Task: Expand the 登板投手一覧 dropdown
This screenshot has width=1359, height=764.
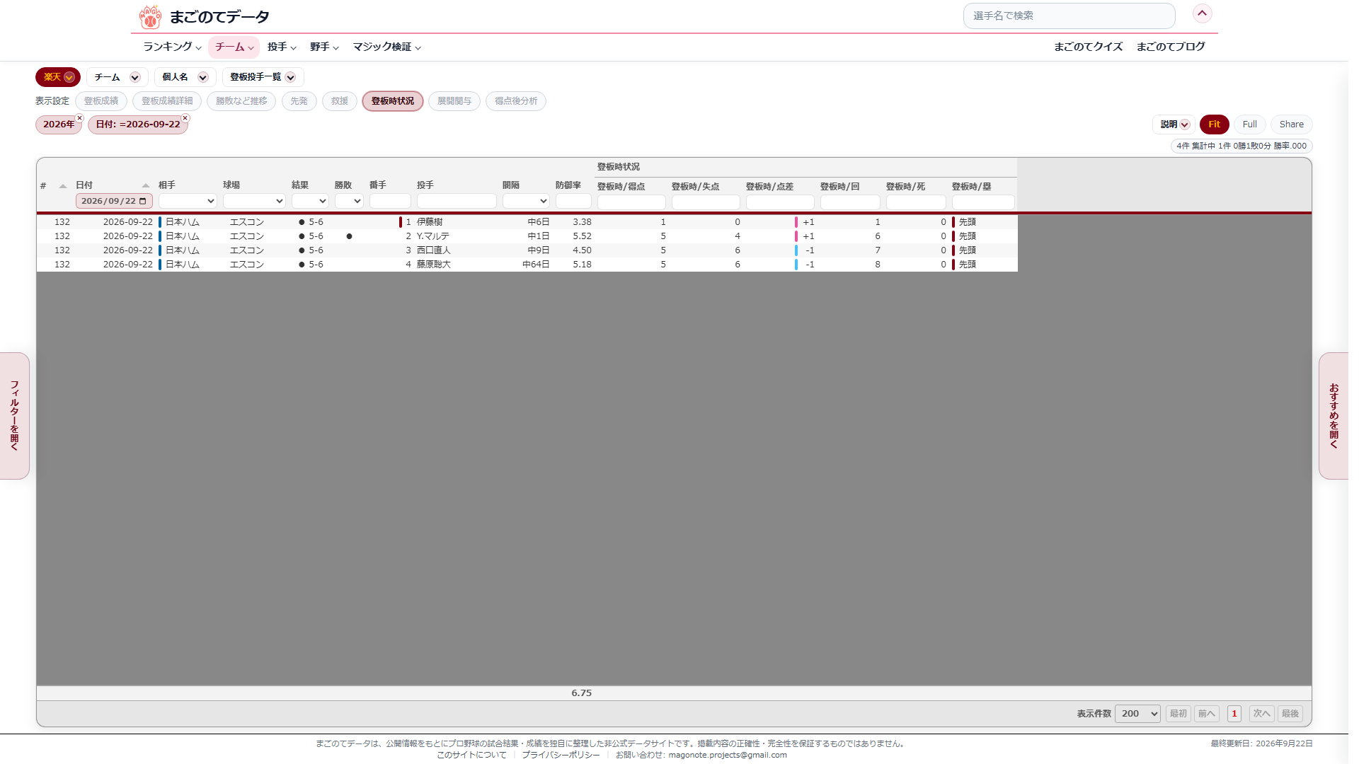Action: pos(263,77)
